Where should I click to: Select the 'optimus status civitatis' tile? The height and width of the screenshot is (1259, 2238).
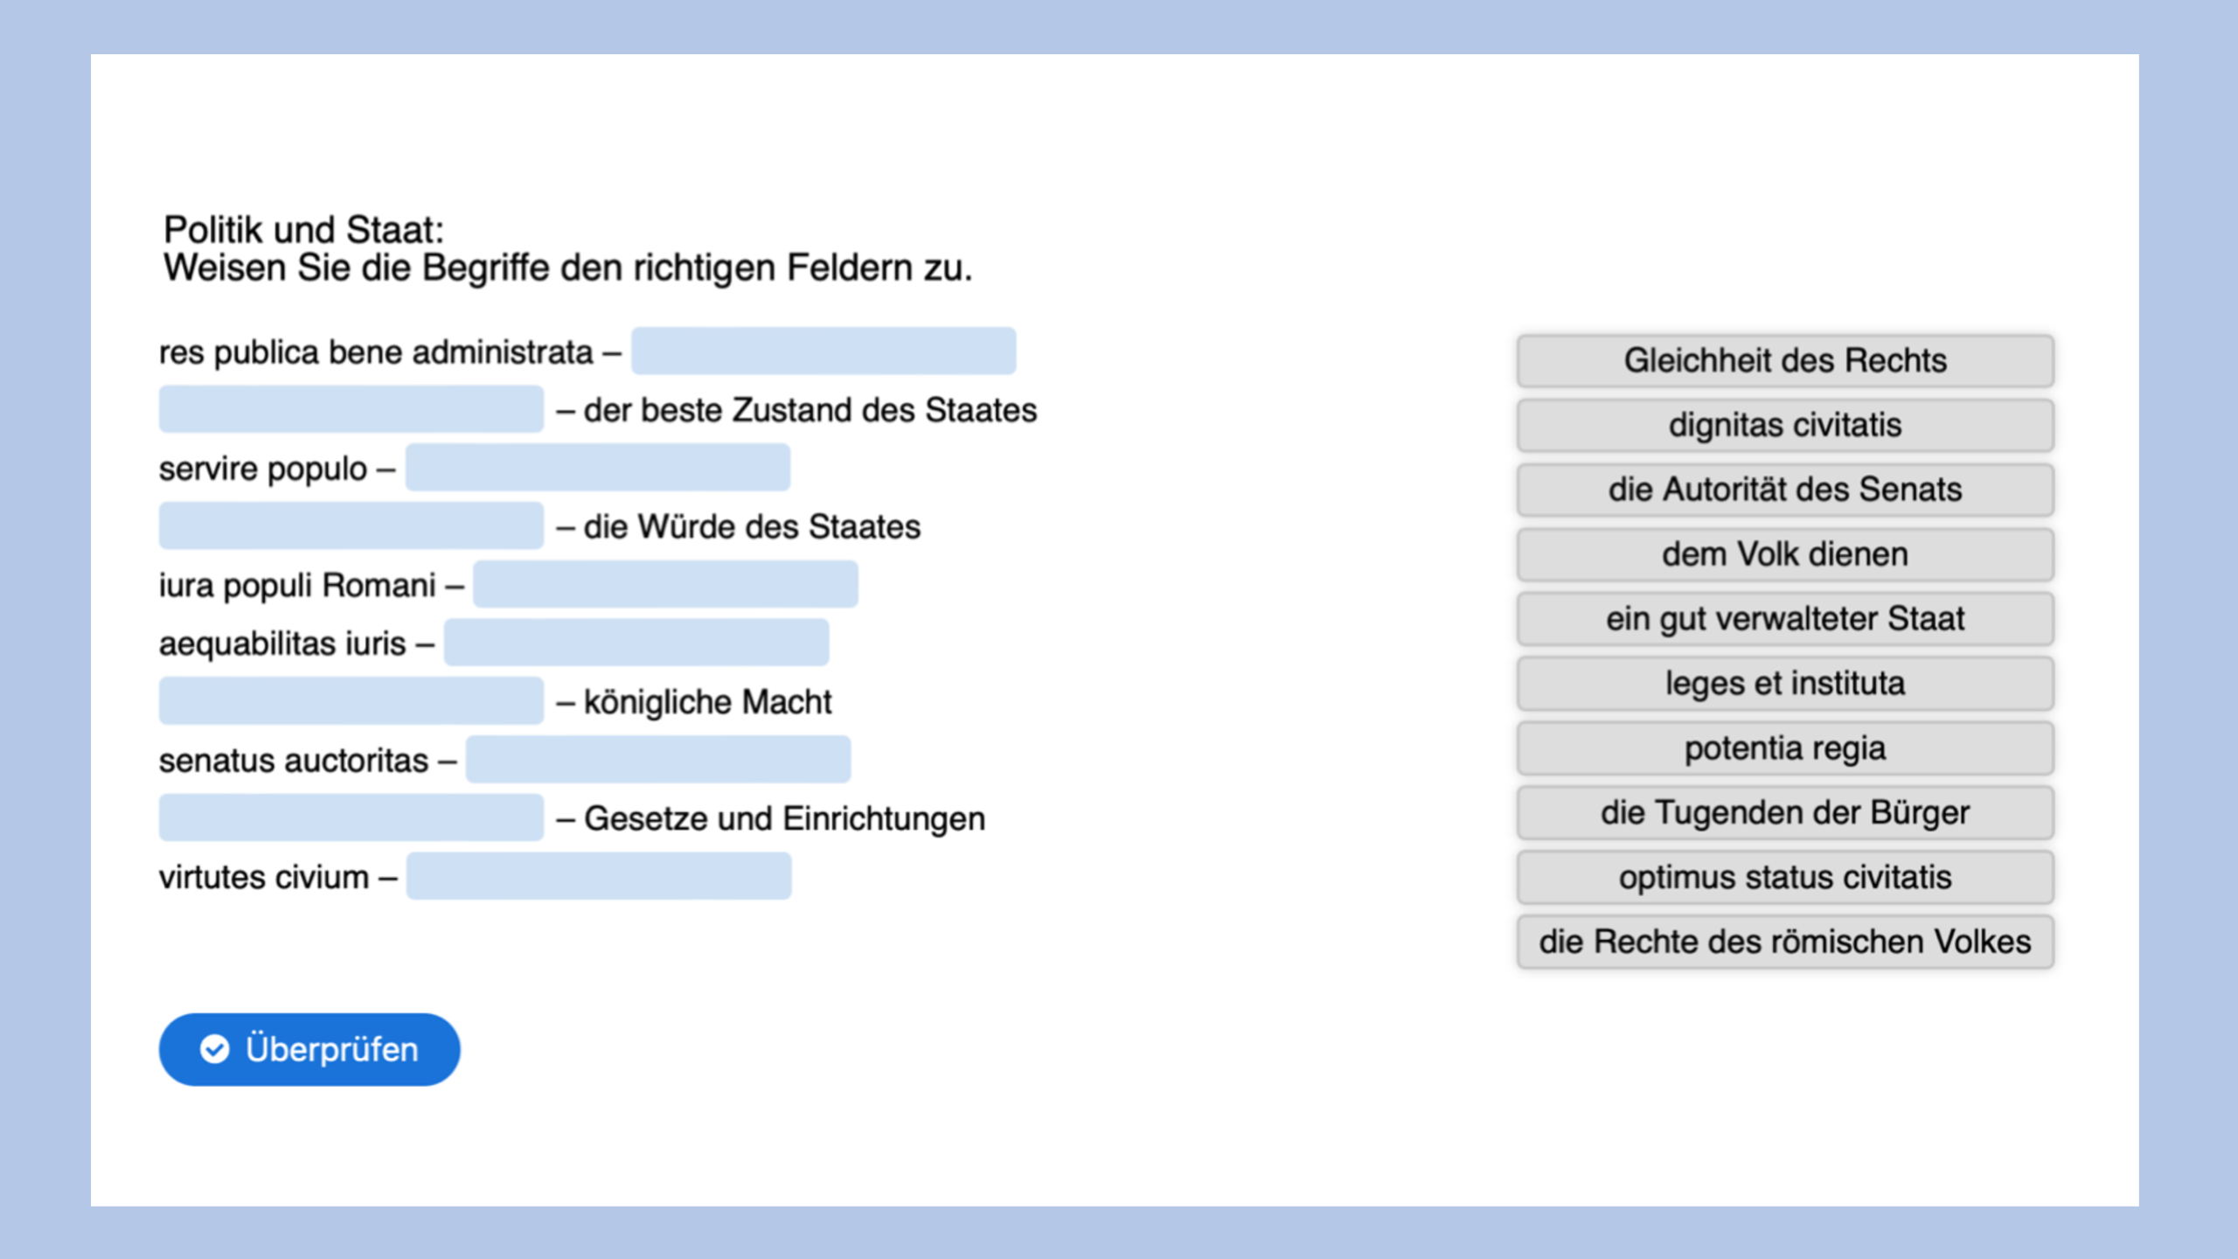click(x=1784, y=877)
